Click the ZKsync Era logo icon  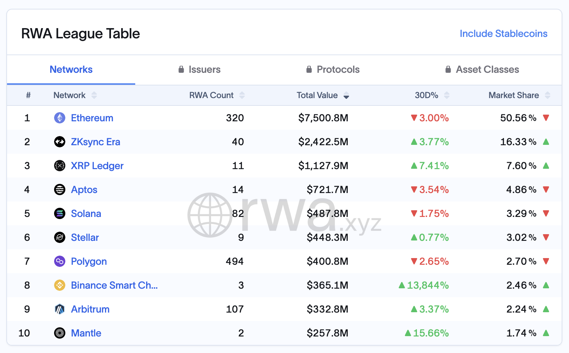coord(60,142)
